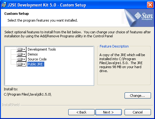Click the install path C:\Program Files\Java\jdk1.5.0\
Screen dimensions: 155x119
(27, 94)
